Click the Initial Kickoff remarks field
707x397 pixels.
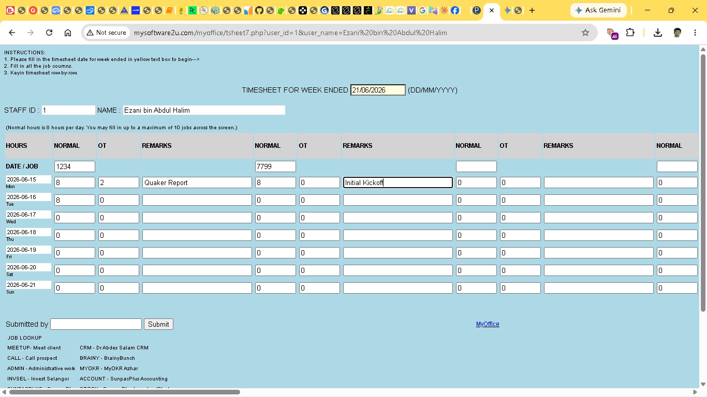coord(397,182)
